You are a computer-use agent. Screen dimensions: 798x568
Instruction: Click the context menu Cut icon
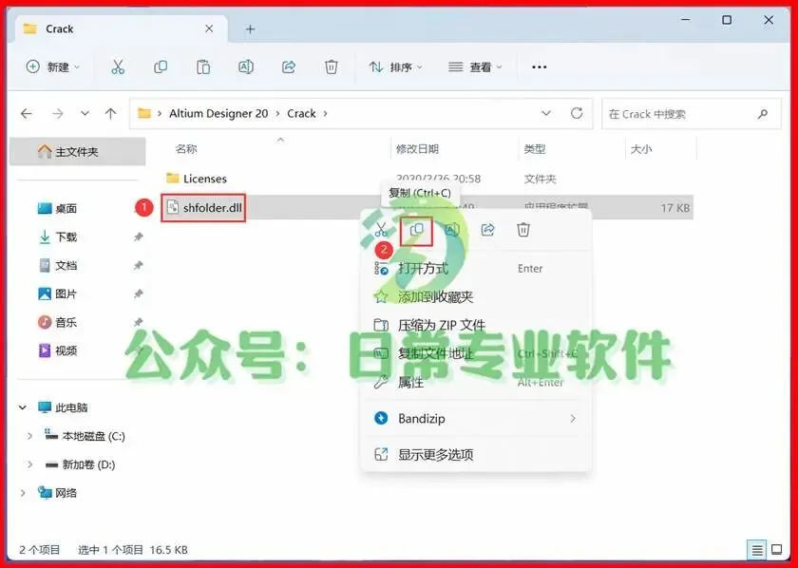(x=381, y=230)
